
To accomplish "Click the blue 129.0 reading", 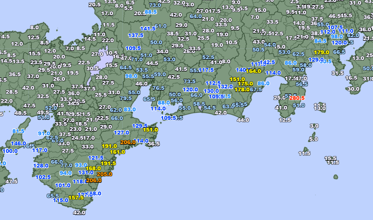I will tap(316, 59).
